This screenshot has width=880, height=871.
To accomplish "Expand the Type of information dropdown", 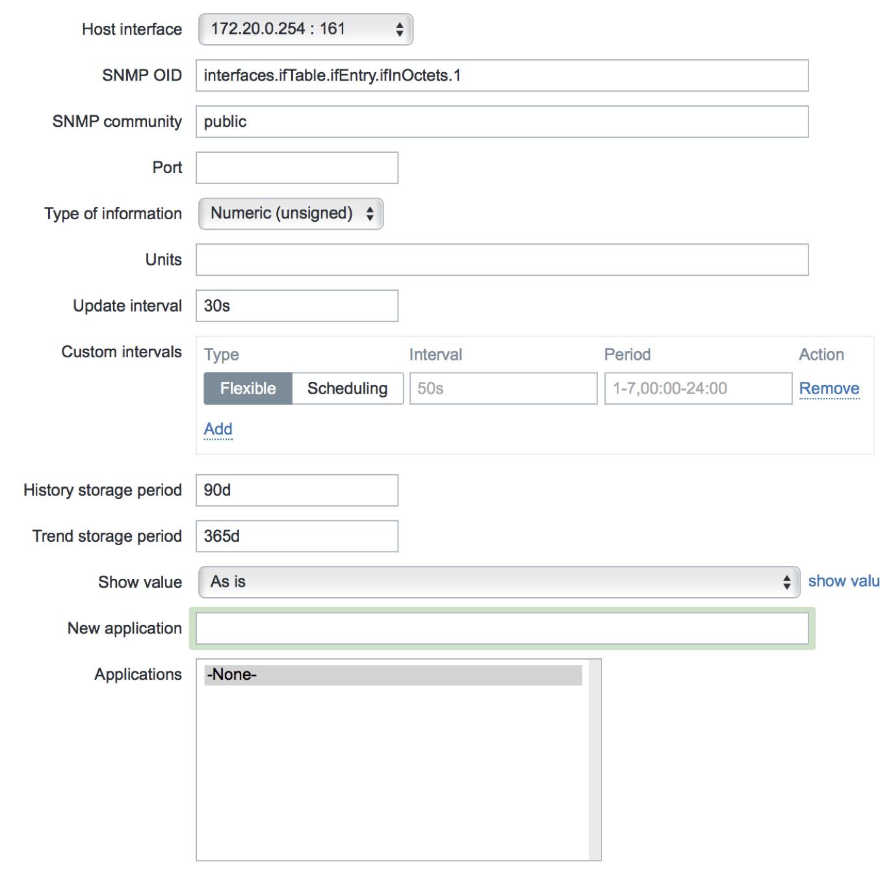I will pyautogui.click(x=291, y=213).
